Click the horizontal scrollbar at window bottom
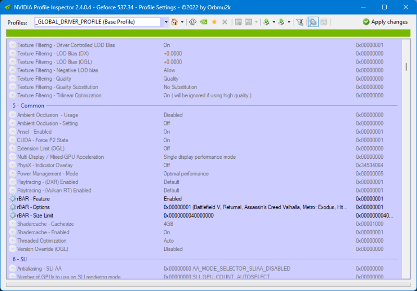Screen dimensions: 417x291 coord(208,285)
